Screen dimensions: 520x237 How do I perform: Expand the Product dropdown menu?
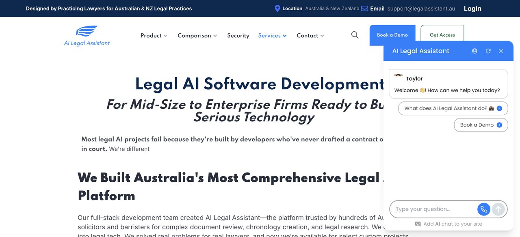click(x=154, y=36)
